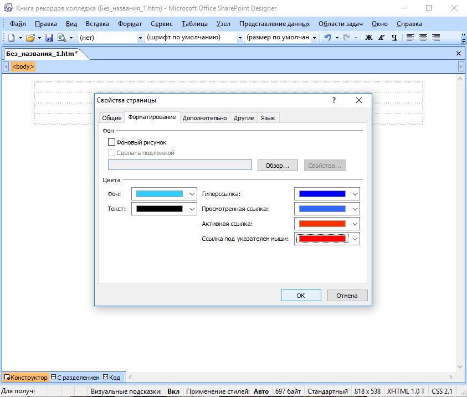Open the Правка menu
This screenshot has height=397, width=467.
click(x=46, y=24)
